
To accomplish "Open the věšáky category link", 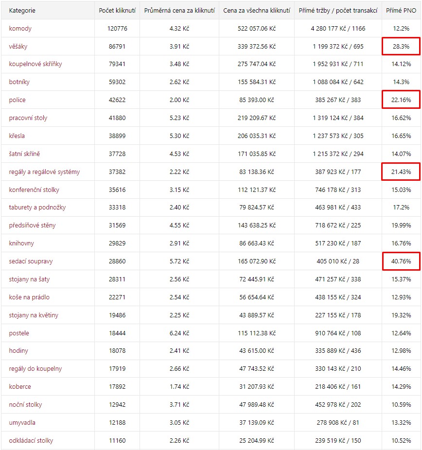I will [18, 46].
